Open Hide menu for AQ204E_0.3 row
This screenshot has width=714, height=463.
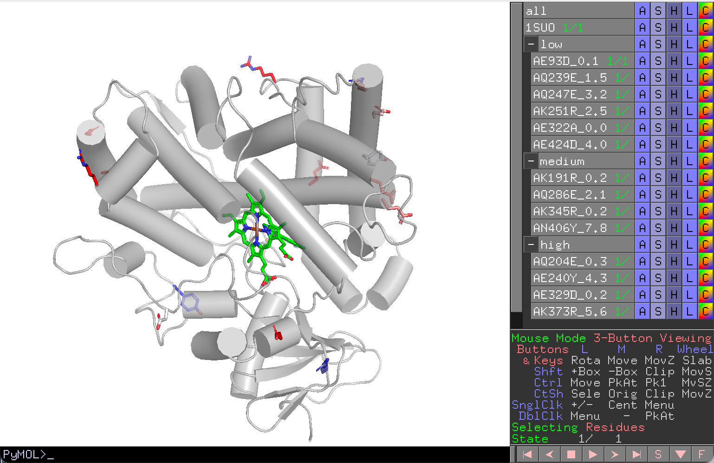[674, 261]
